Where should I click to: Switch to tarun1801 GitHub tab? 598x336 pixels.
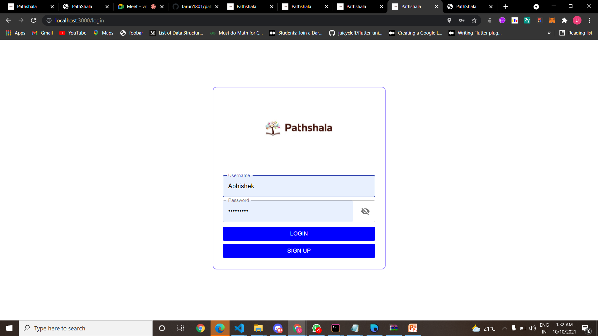pos(193,7)
